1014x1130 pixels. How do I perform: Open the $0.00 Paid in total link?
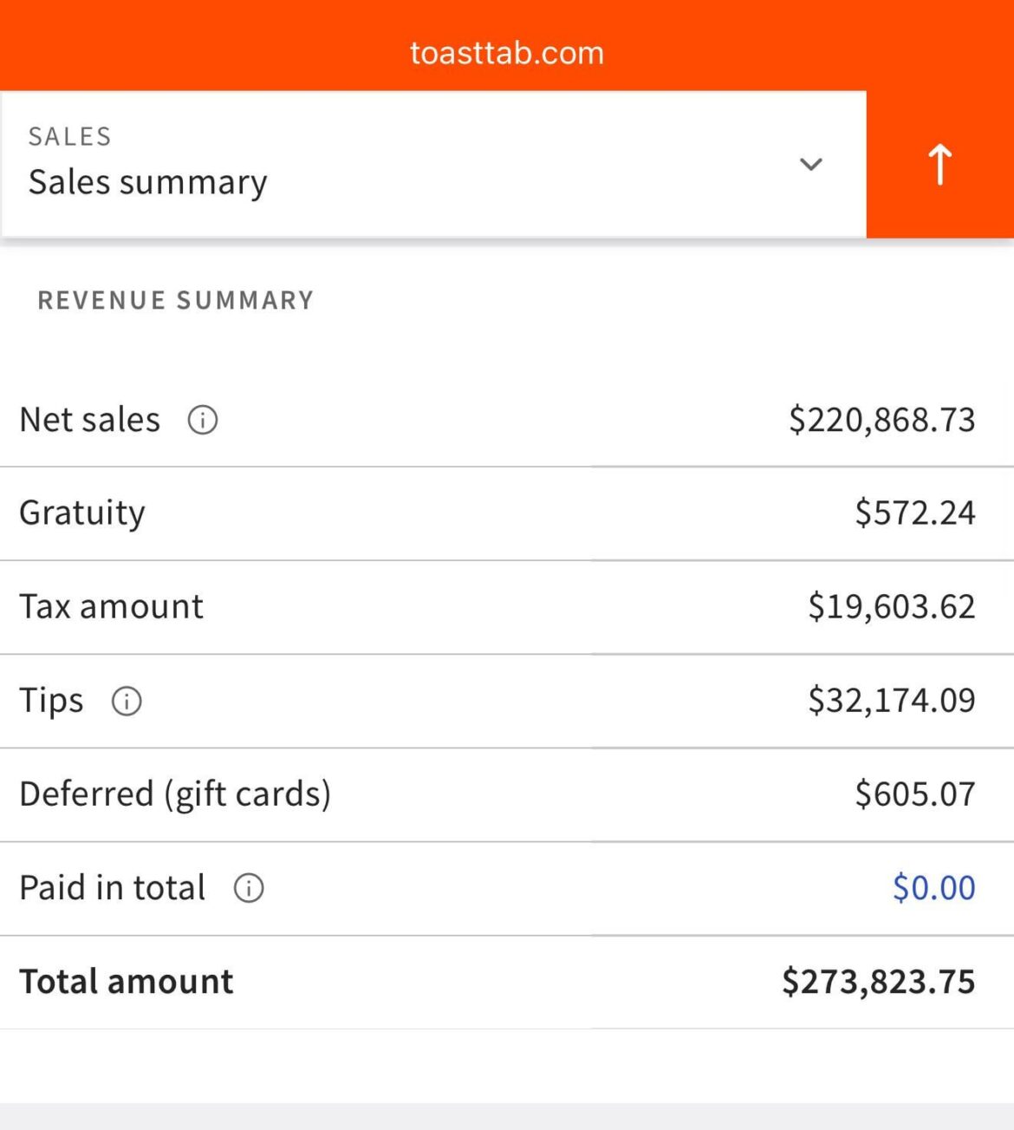pyautogui.click(x=935, y=888)
